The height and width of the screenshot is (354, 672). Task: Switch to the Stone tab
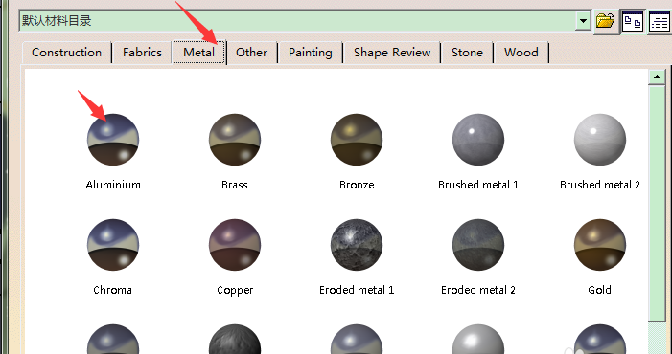(x=467, y=53)
